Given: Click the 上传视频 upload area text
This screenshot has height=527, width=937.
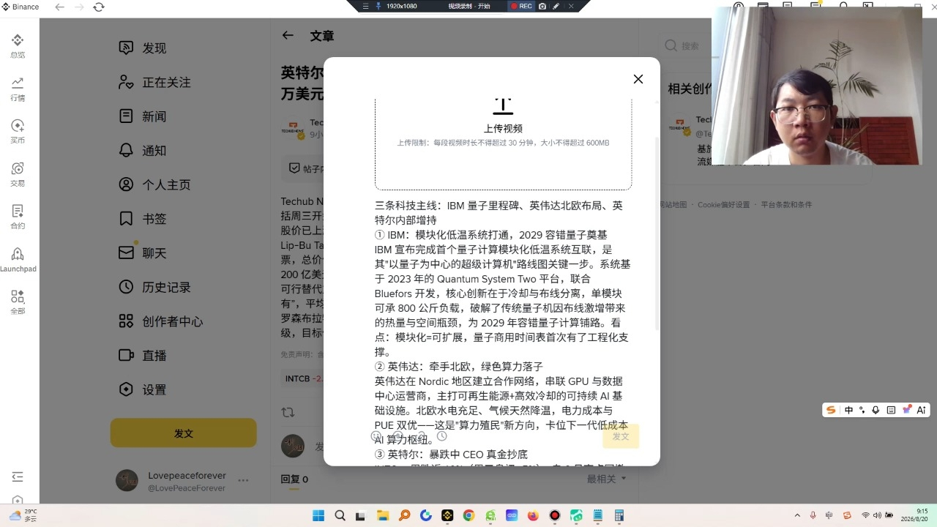Looking at the screenshot, I should click(503, 129).
